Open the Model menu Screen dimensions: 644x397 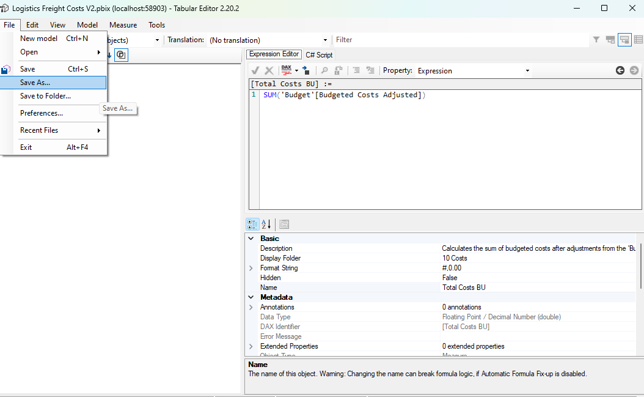click(87, 25)
